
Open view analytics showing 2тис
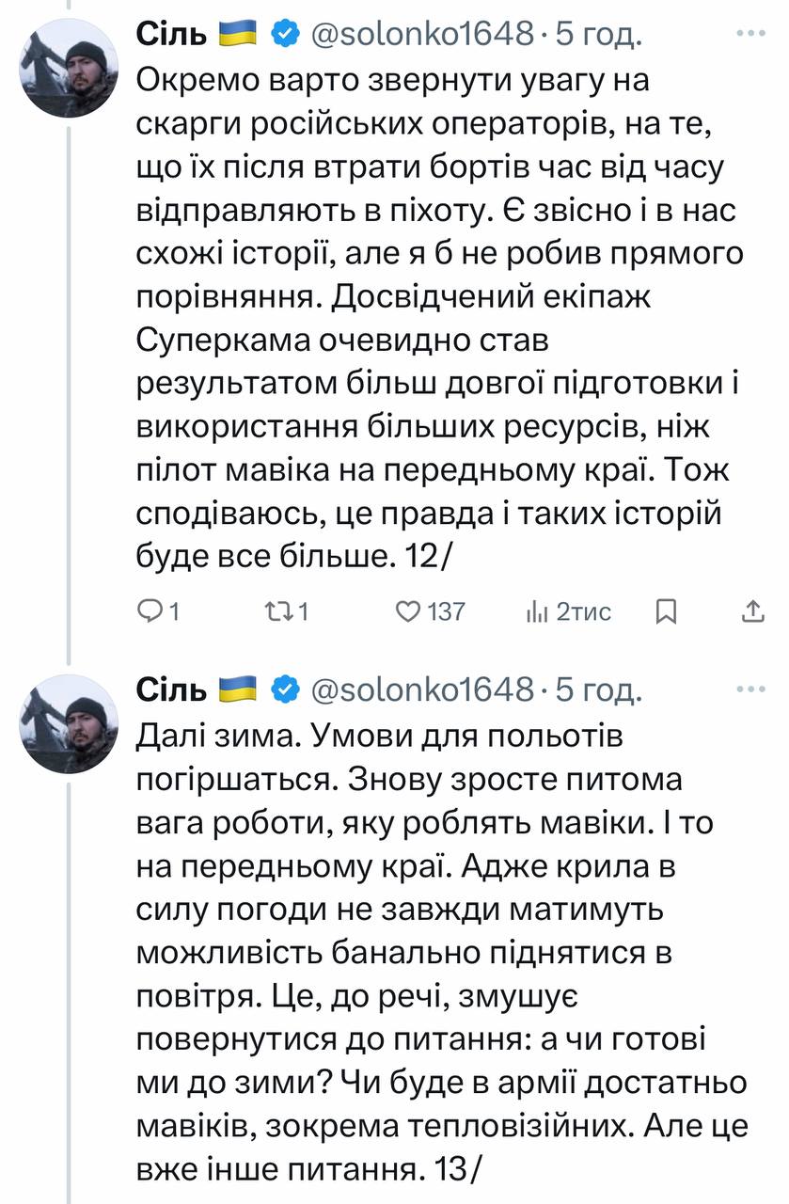pyautogui.click(x=536, y=612)
